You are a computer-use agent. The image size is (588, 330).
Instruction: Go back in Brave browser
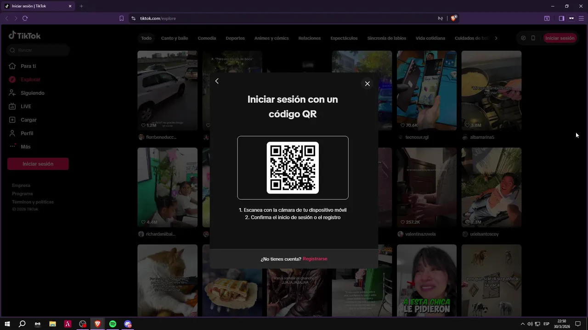click(x=6, y=18)
